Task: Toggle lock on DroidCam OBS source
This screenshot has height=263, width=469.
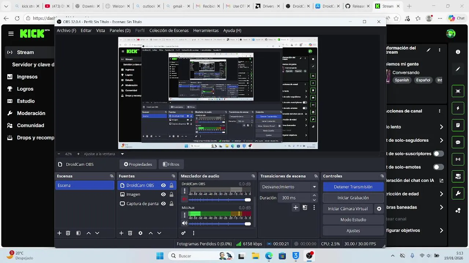Action: [171, 186]
